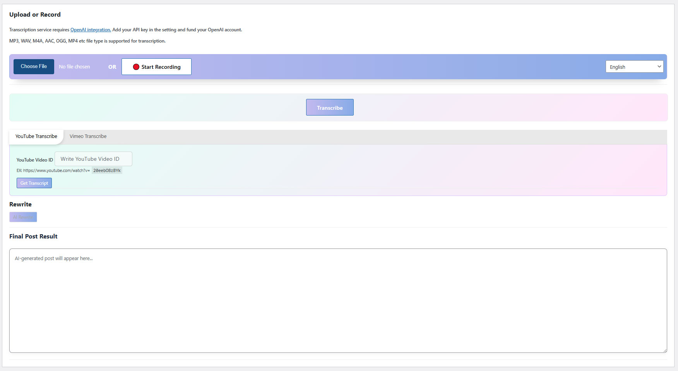This screenshot has height=371, width=678.
Task: Select the YouTube Transcribe tab
Action: tap(36, 136)
